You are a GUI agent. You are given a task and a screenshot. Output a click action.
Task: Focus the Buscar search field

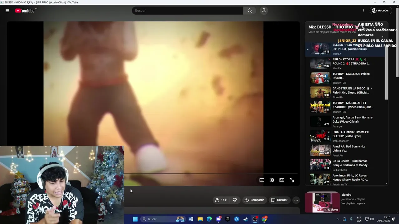tap(188, 11)
